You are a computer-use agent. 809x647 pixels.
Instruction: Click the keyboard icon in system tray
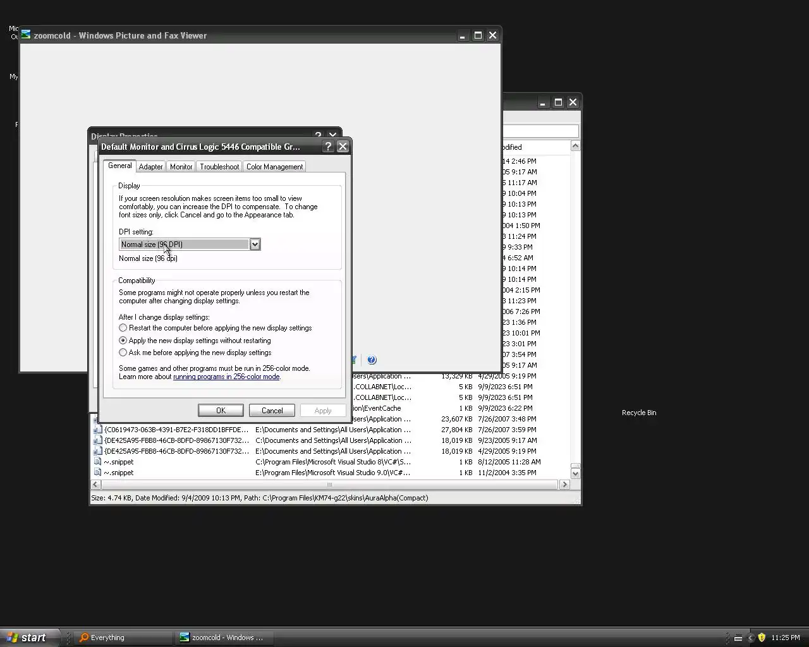point(738,638)
